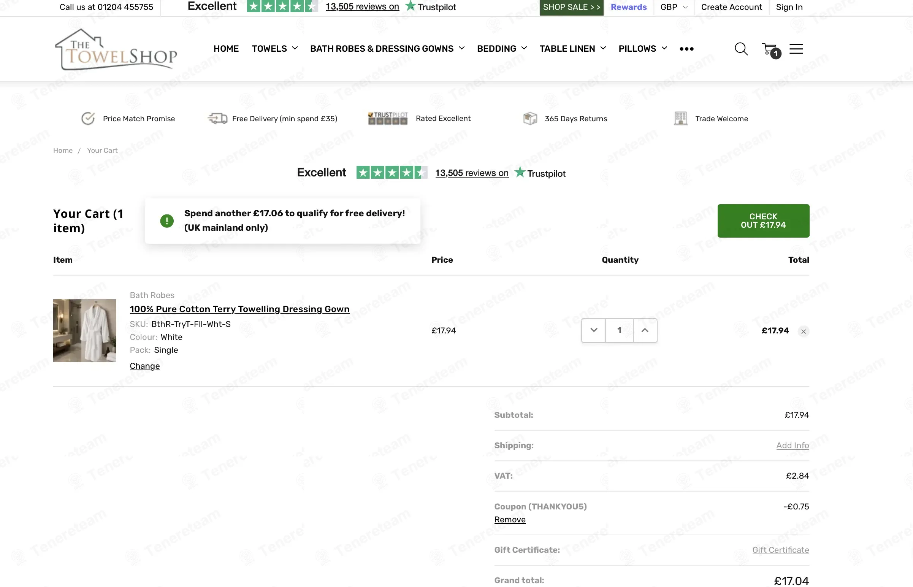Decrease the dressing gown quantity

(593, 330)
